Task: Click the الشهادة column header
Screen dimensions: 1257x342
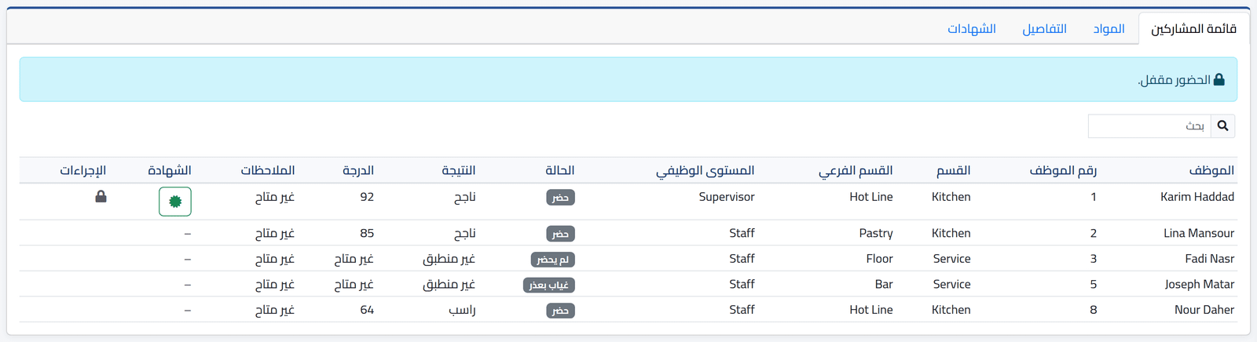Action: click(x=169, y=170)
